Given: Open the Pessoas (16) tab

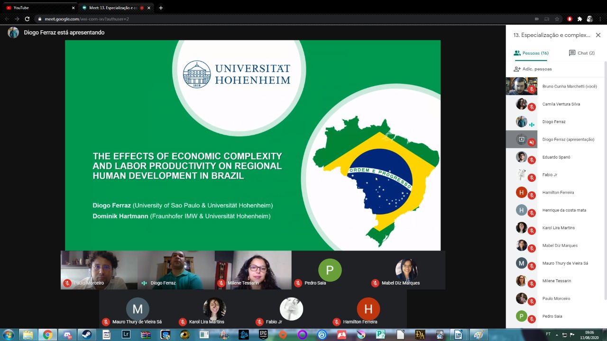Looking at the screenshot, I should point(531,53).
